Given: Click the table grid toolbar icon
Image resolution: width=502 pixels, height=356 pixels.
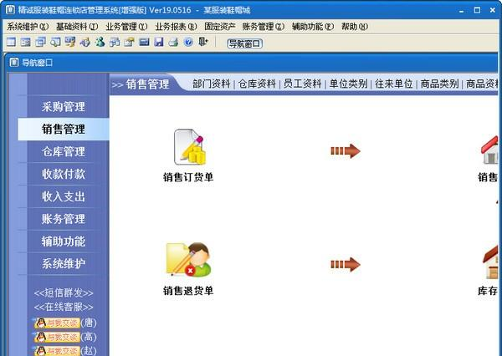Looking at the screenshot, I should (x=11, y=42).
